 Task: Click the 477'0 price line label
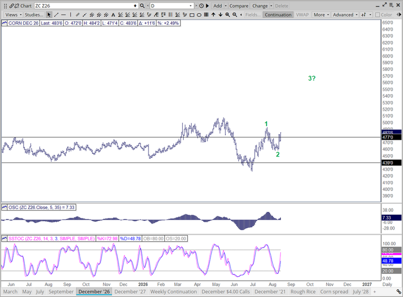(x=392, y=137)
